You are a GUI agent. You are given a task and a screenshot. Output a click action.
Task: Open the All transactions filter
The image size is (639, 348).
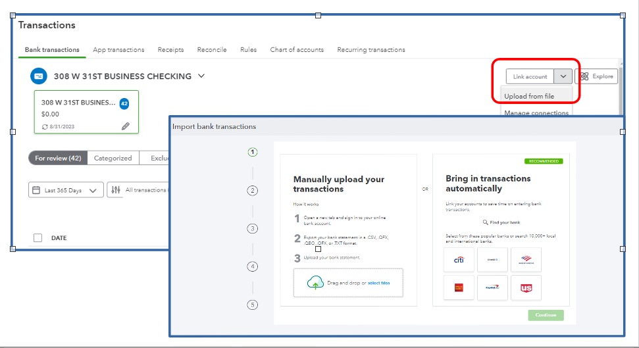point(139,190)
